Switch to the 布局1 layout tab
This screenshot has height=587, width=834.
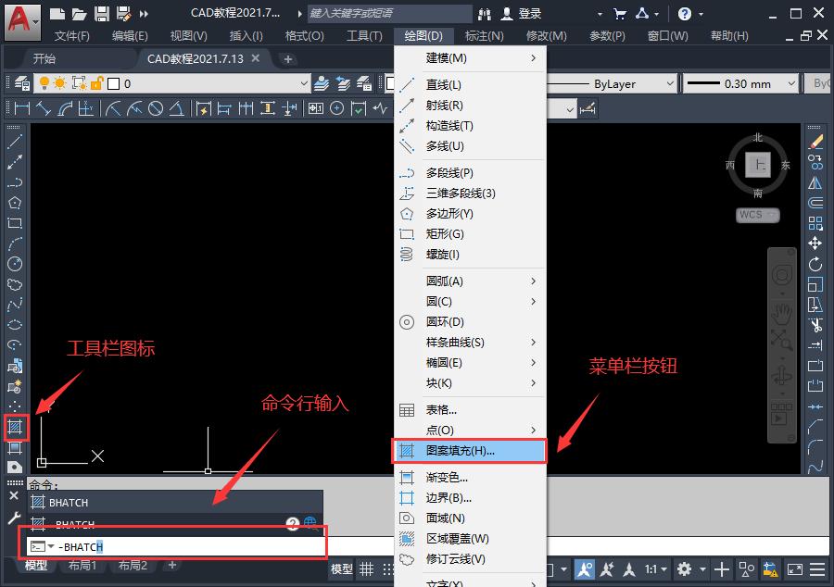coord(83,565)
